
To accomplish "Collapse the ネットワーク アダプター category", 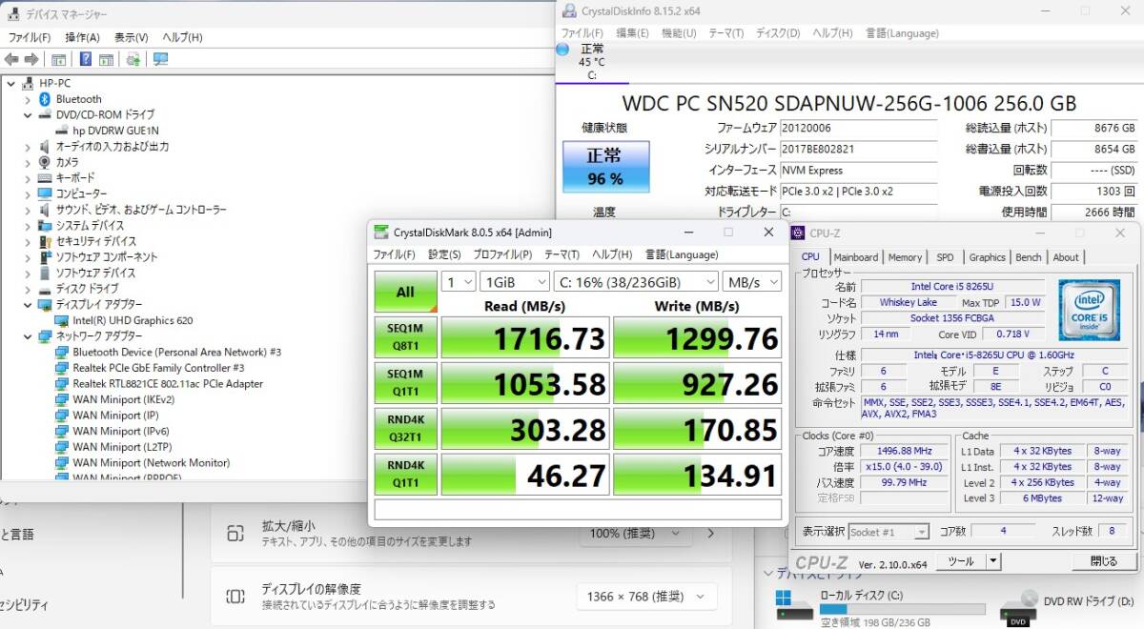I will click(x=27, y=336).
